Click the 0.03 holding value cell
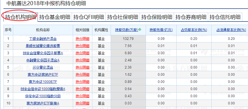Viewport: 248px width, 109px height. pos(128,103)
